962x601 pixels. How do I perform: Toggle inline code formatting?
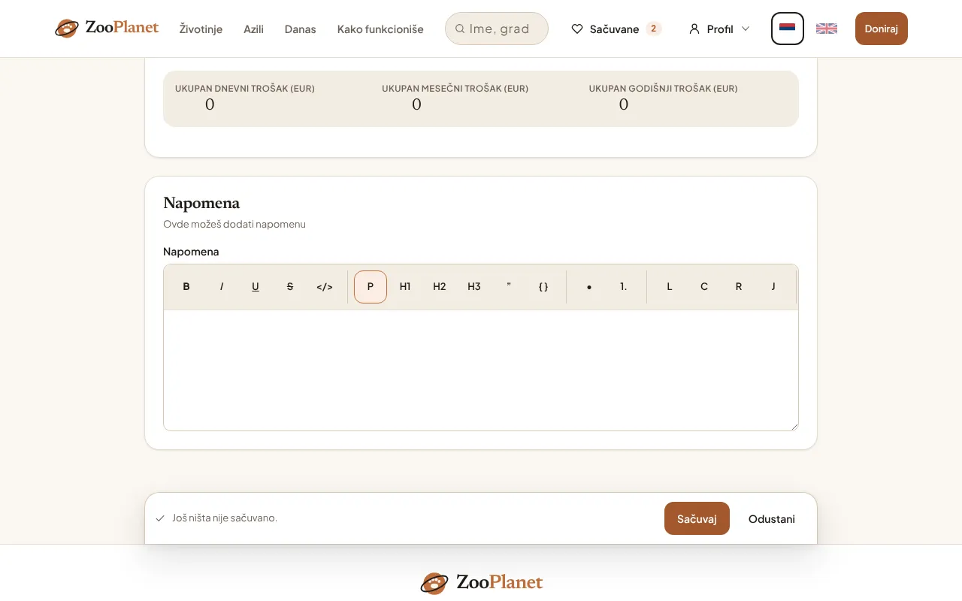tap(325, 287)
